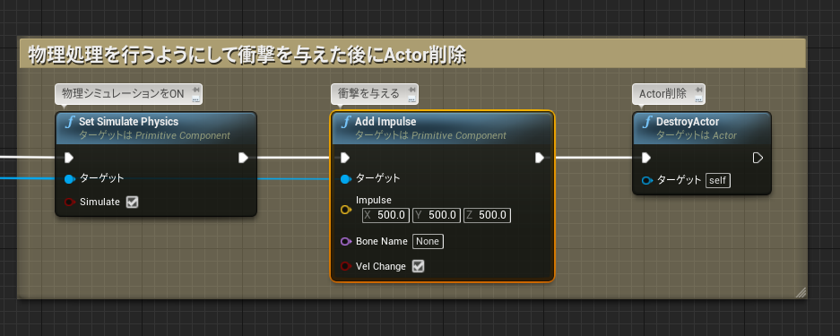This screenshot has height=336, width=840.
Task: Click the self target field on DestroyActor
Action: pyautogui.click(x=718, y=180)
